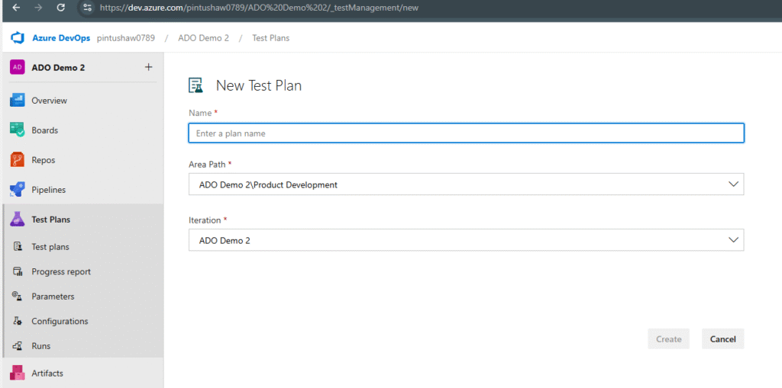This screenshot has width=782, height=388.
Task: Follow the pintushaw0789 breadcrumb link
Action: 126,38
